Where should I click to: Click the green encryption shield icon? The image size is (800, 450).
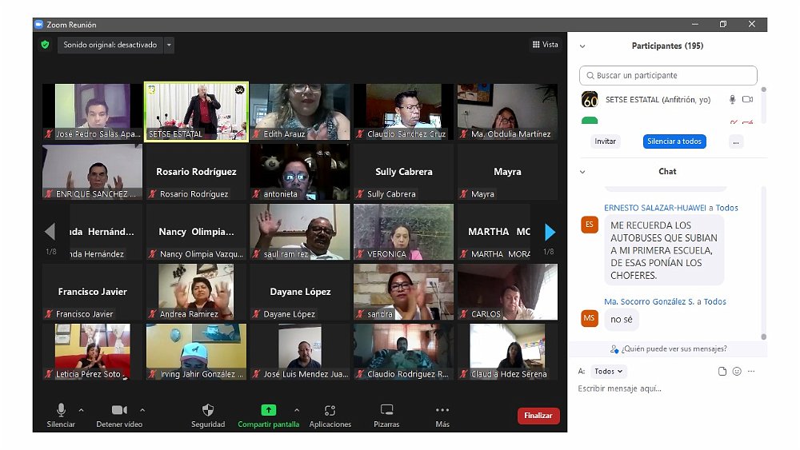[x=46, y=45]
